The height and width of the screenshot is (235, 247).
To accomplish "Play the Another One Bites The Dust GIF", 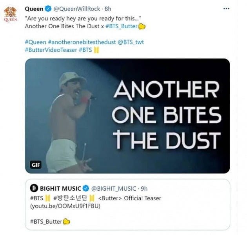I will point(127,116).
